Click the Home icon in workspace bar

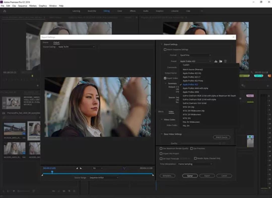[5, 11]
